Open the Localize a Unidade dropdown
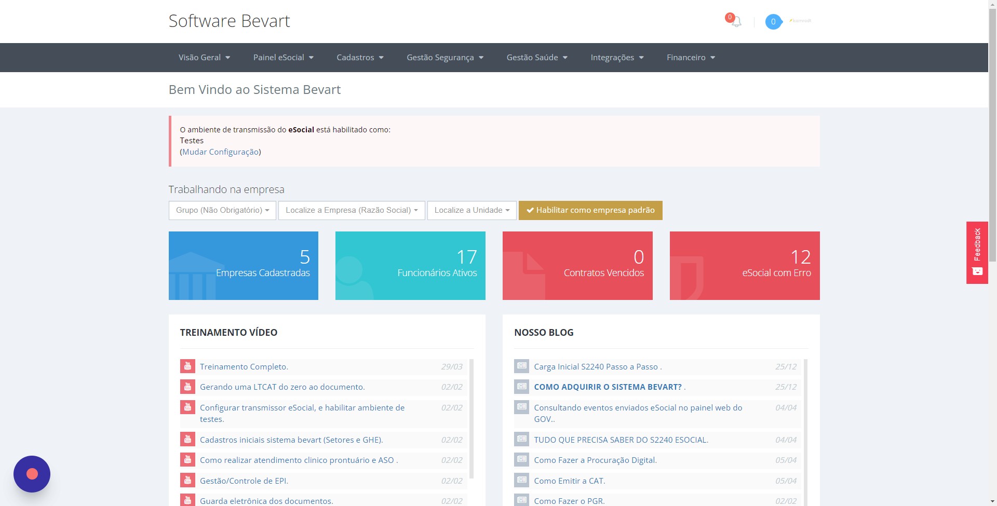This screenshot has width=997, height=506. point(471,210)
